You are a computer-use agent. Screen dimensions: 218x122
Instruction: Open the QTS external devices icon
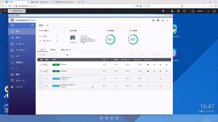pos(178,11)
